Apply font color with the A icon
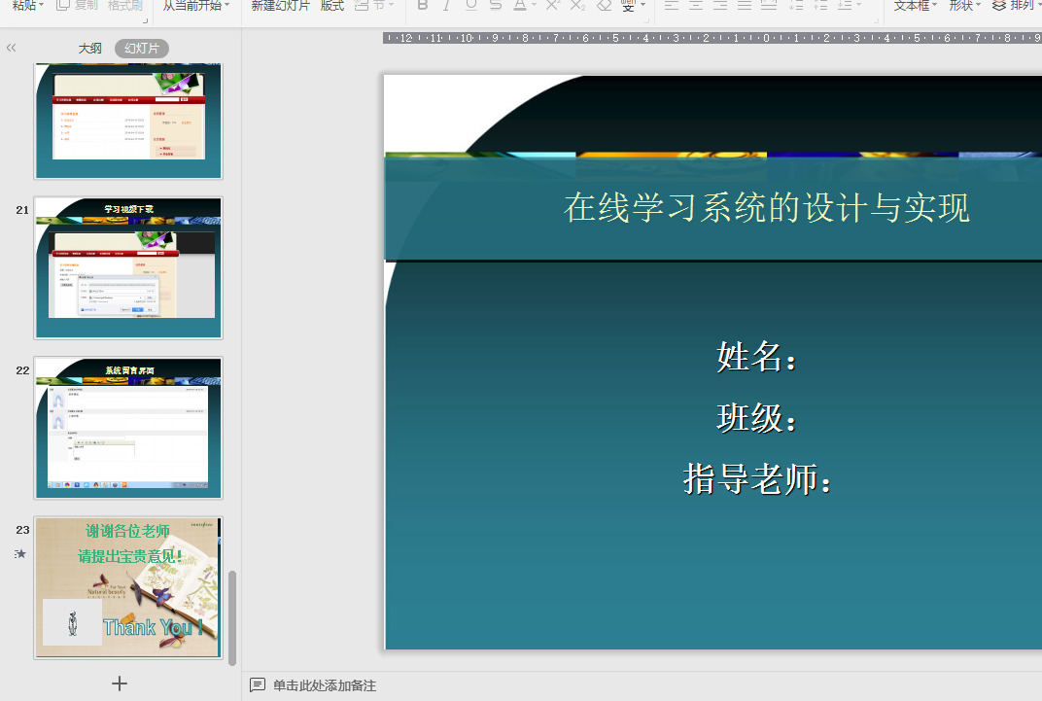 pyautogui.click(x=520, y=5)
